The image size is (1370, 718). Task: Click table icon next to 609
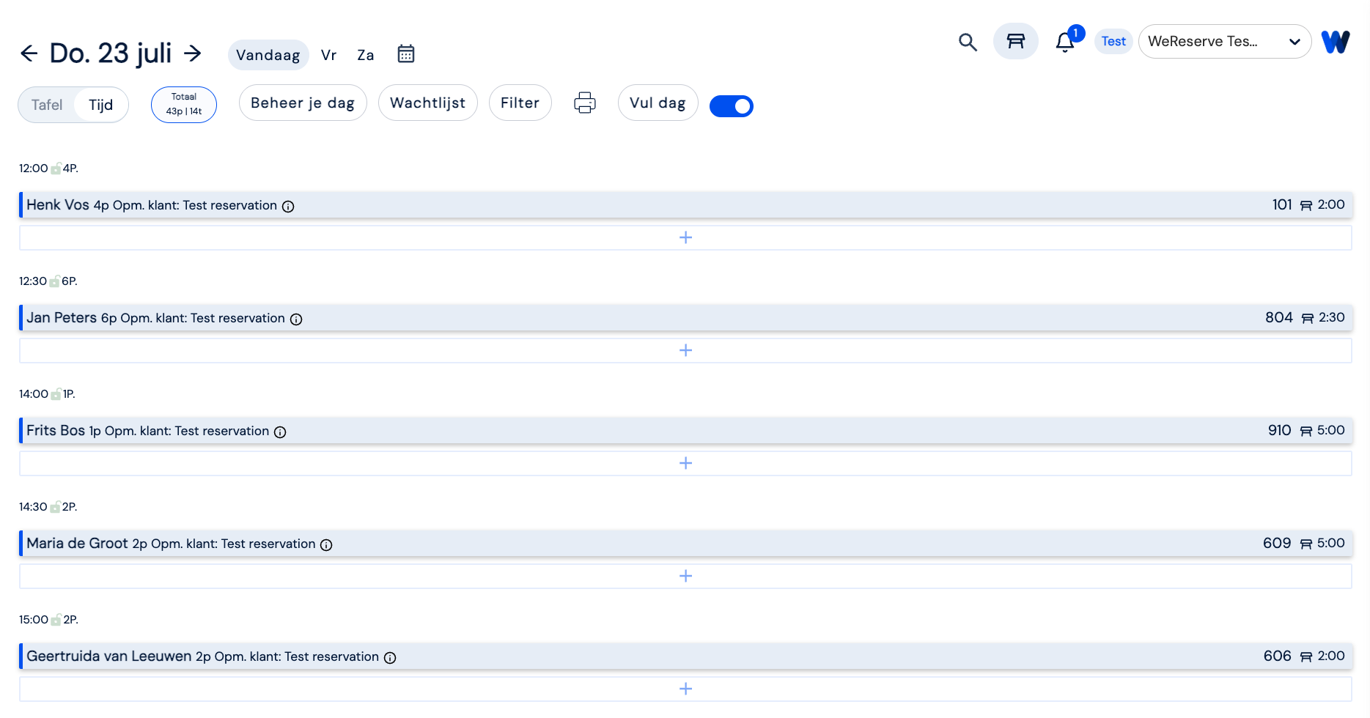click(x=1306, y=544)
